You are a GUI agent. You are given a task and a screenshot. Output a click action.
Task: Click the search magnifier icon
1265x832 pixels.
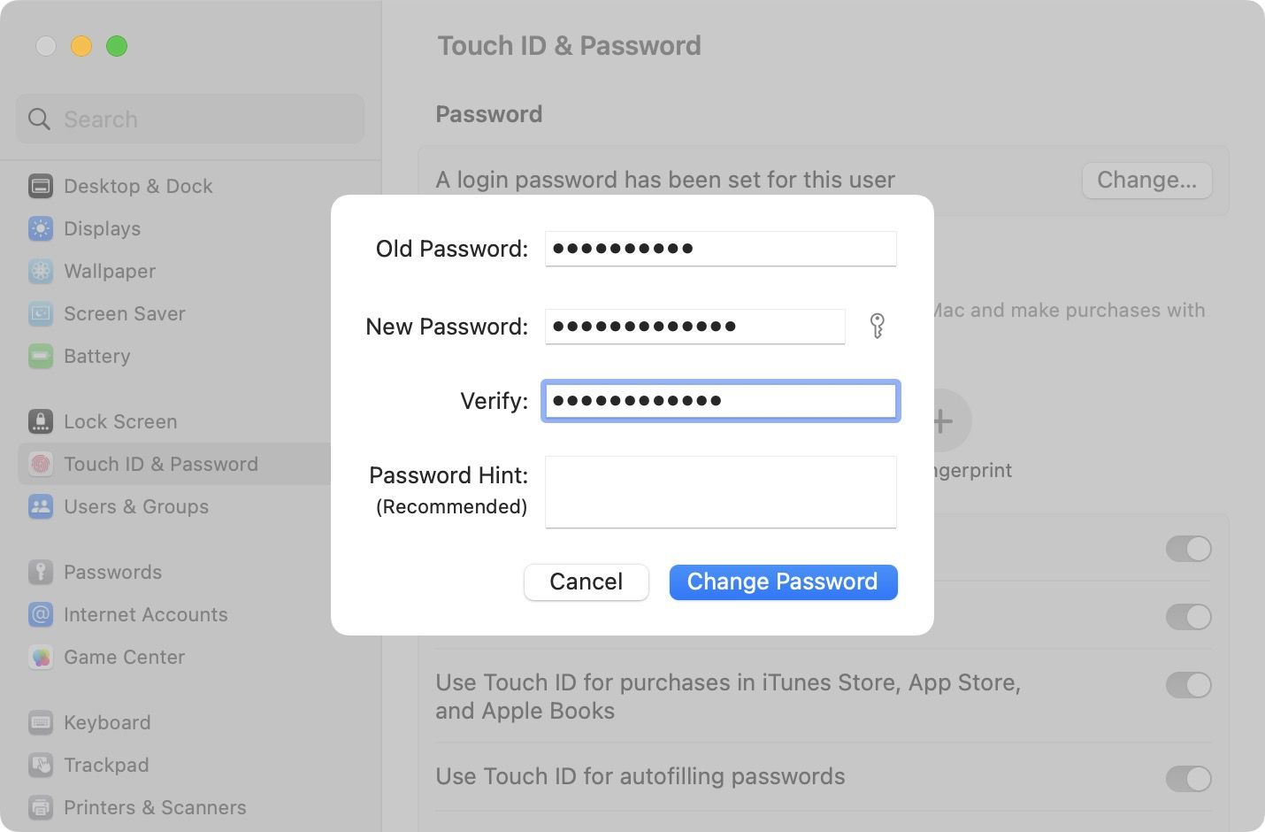39,119
